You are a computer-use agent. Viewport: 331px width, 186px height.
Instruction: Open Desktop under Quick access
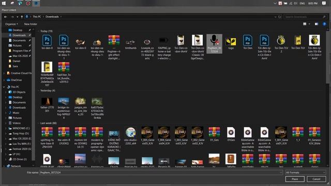click(17, 30)
